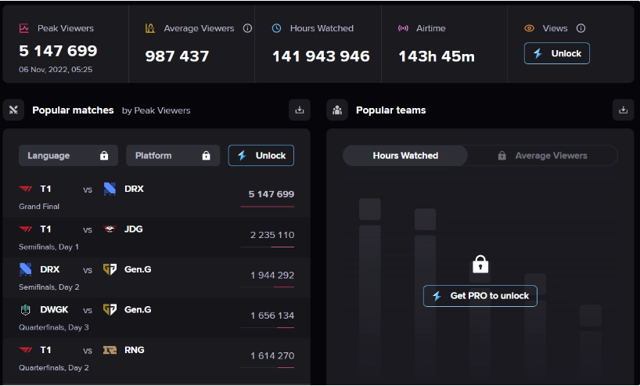
Task: Click the Airtime broadcast icon
Action: click(x=403, y=28)
